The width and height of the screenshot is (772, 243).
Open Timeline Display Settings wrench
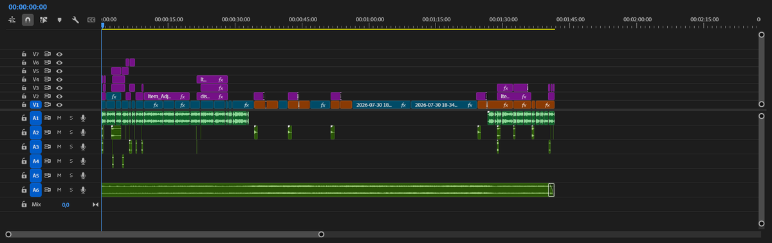point(75,20)
